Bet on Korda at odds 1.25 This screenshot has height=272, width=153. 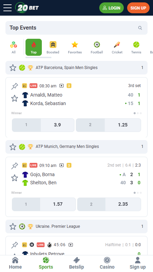click(x=108, y=125)
